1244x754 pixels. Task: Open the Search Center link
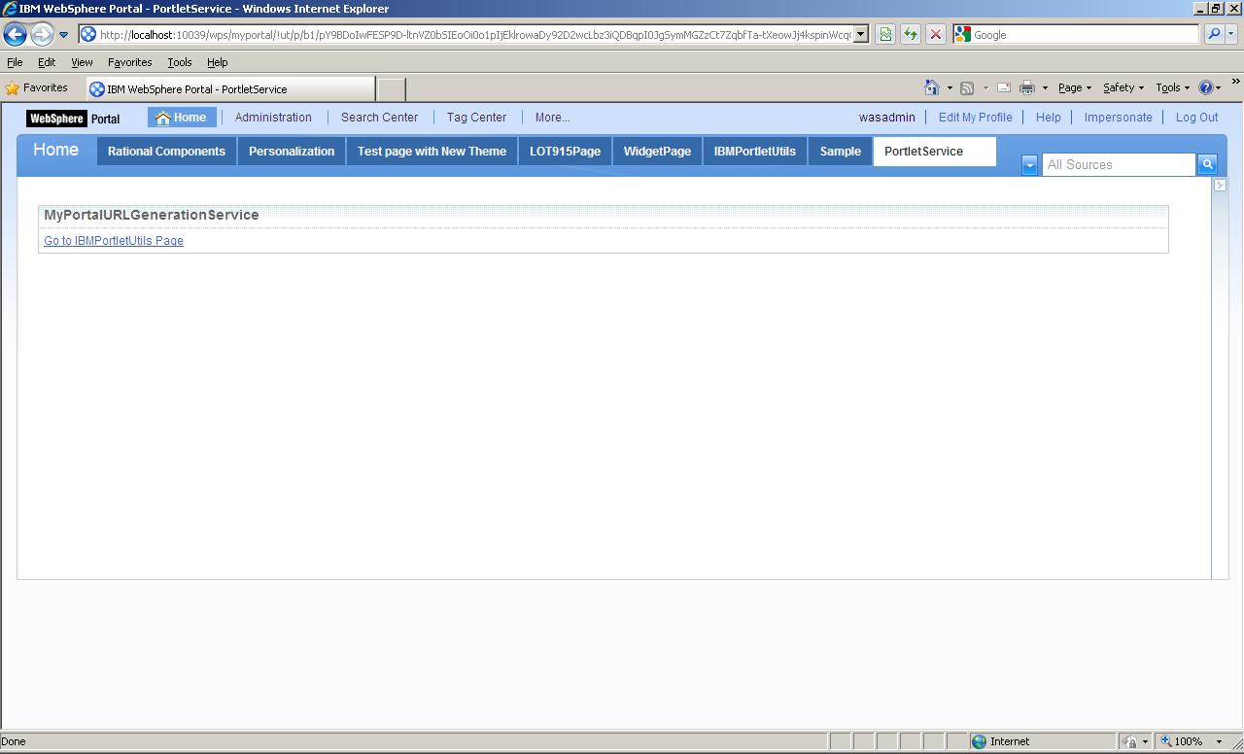click(x=379, y=118)
